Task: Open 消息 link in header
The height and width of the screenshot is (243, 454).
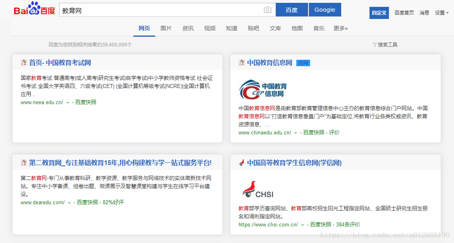Action: [424, 13]
